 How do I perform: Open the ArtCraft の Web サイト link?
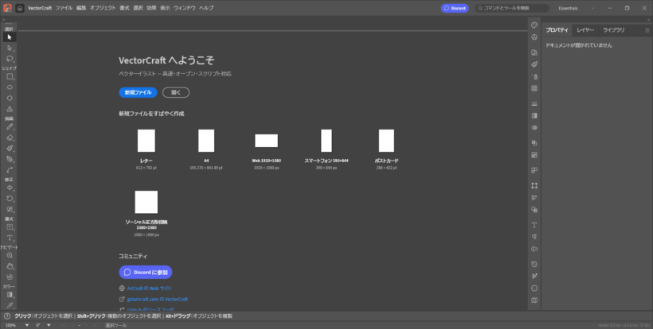pyautogui.click(x=149, y=288)
